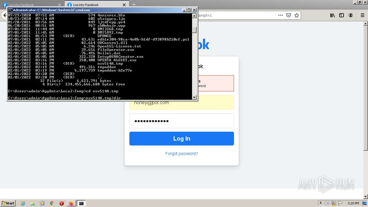Open Firefox account icon
368x207 pixels.
tap(351, 15)
